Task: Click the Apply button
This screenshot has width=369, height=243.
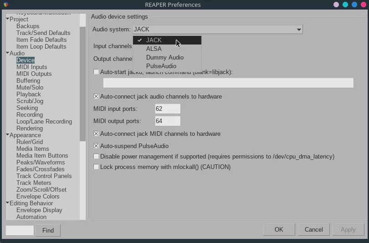Action: 348,229
